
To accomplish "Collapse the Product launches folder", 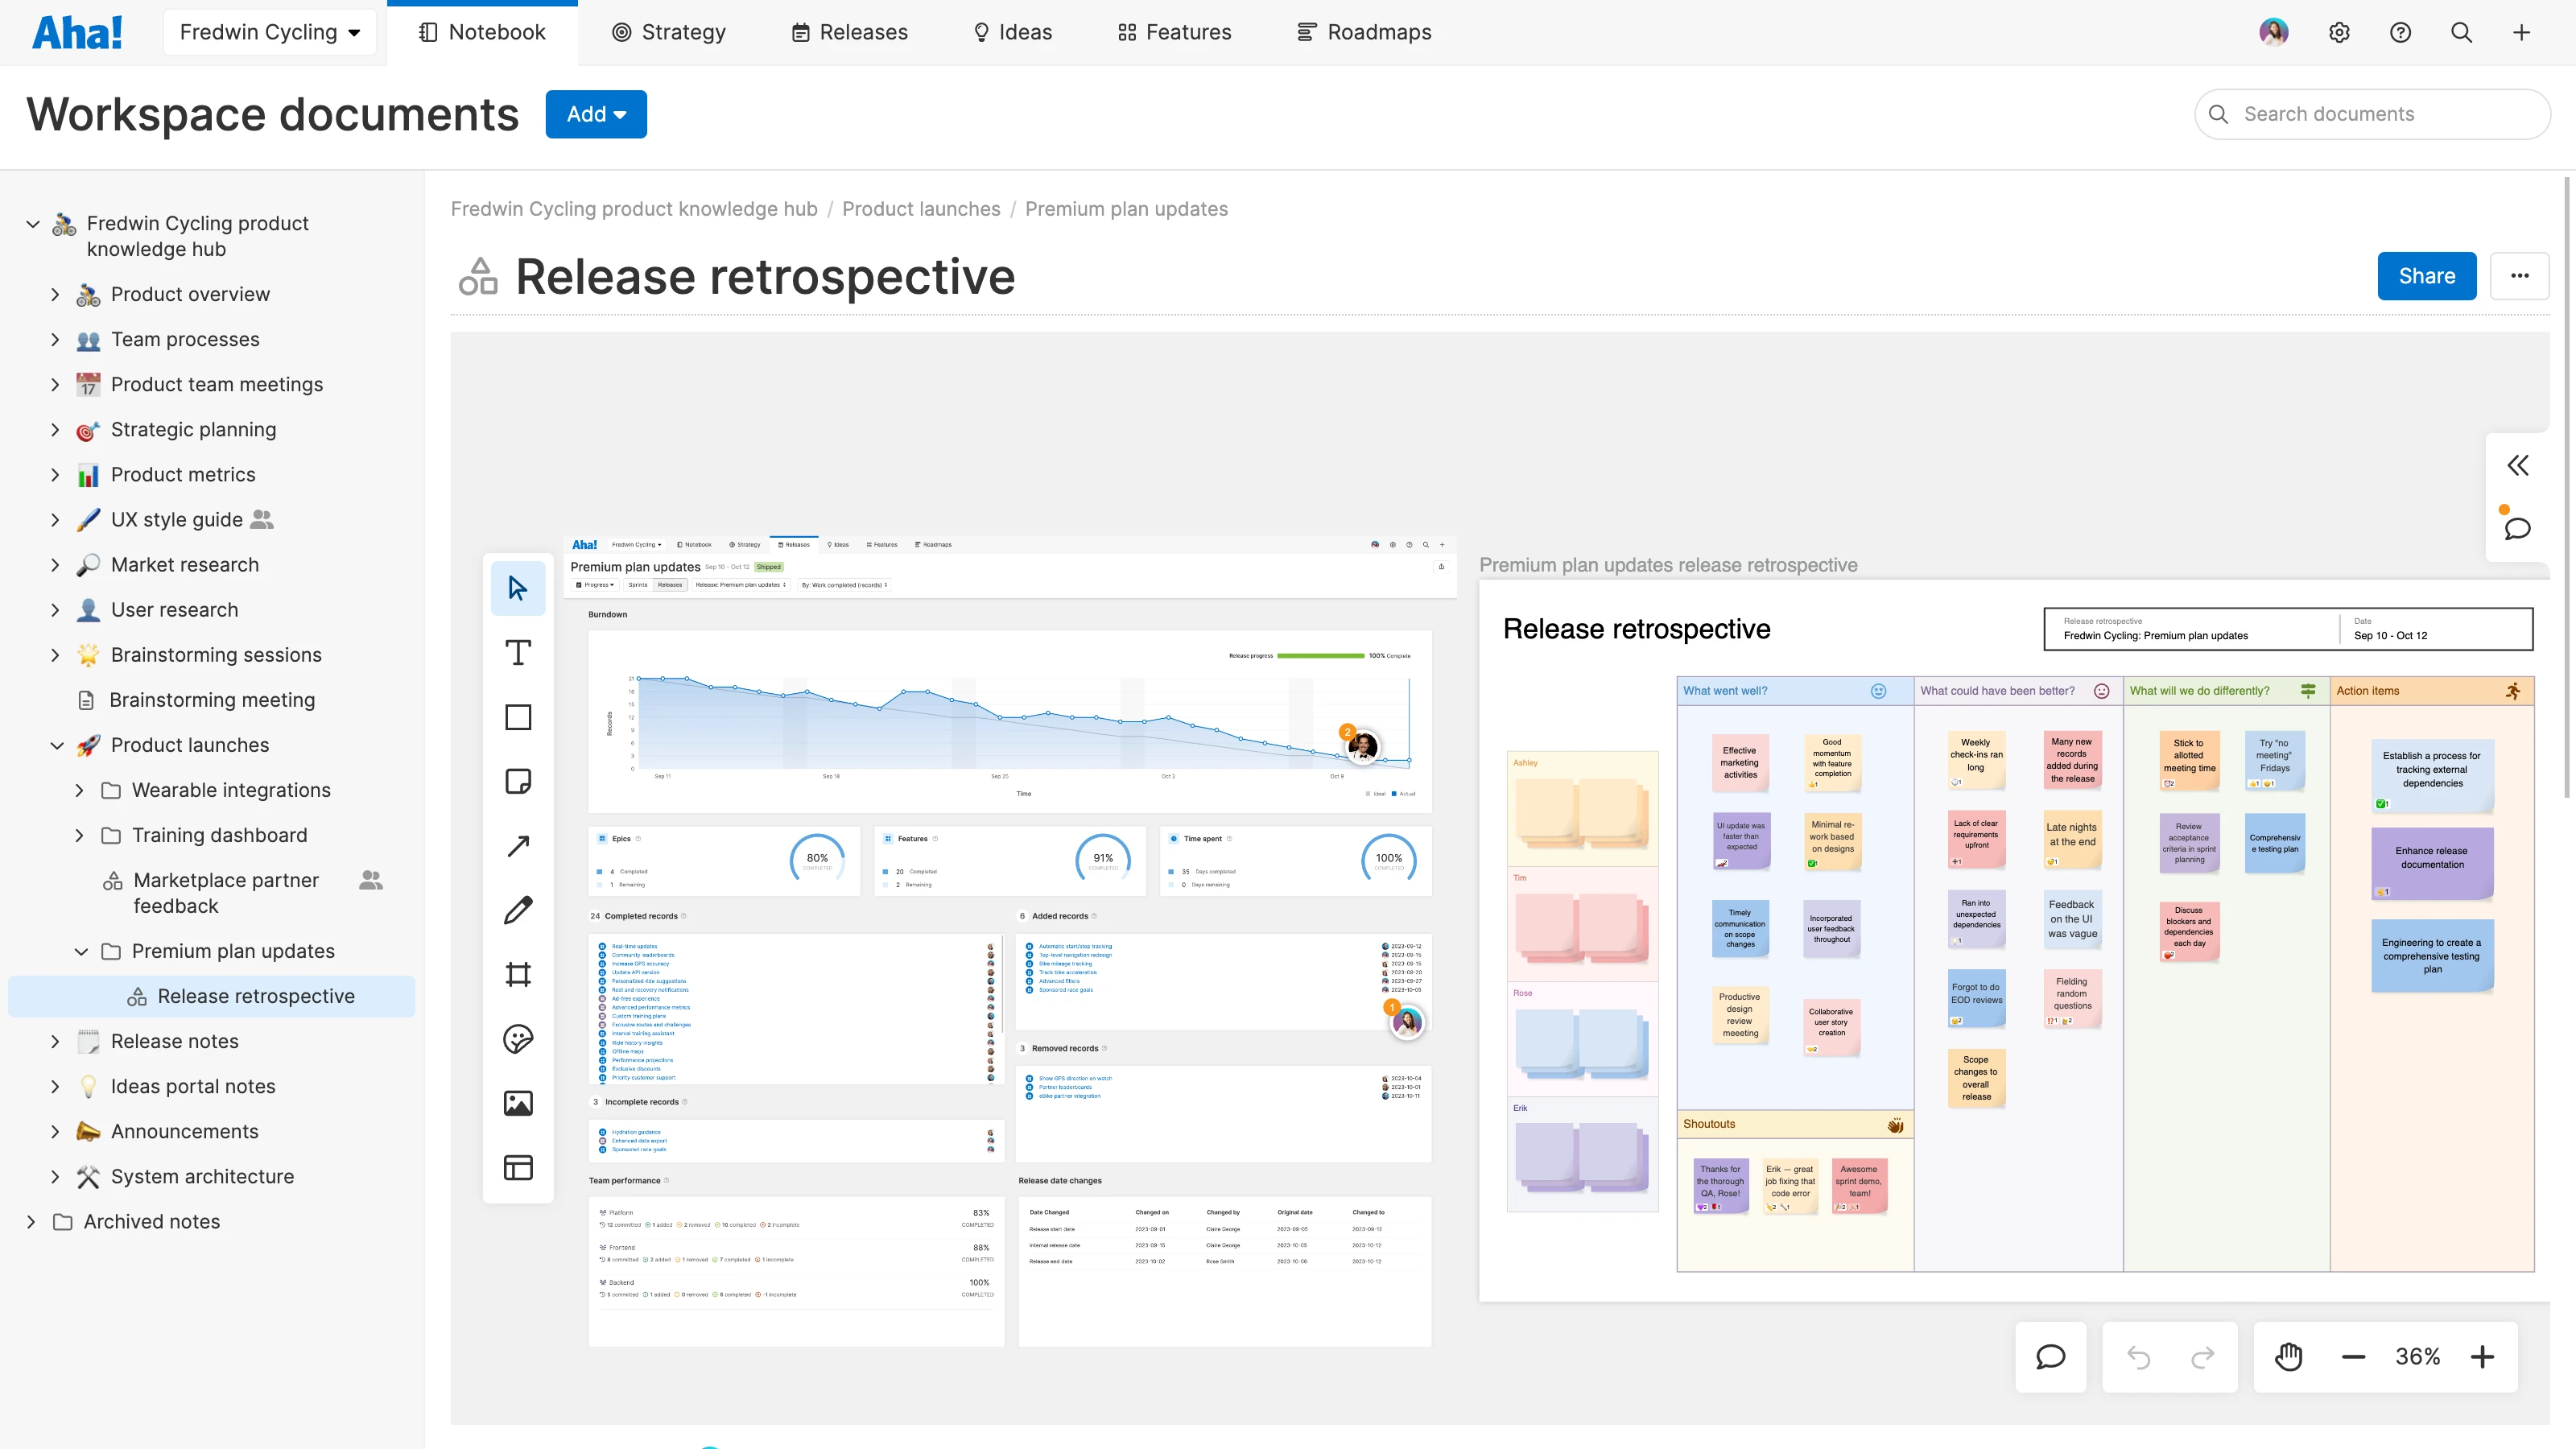I will (57, 745).
